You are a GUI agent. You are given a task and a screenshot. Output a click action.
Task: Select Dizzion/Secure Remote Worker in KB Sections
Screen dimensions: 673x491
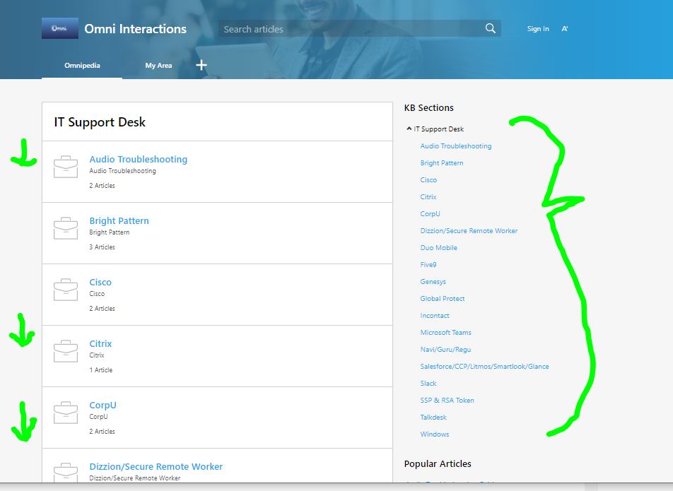[x=469, y=231]
